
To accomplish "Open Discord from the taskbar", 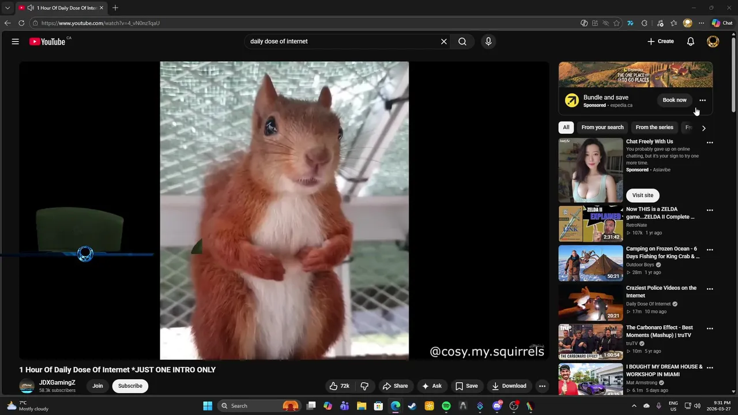I will [x=497, y=406].
